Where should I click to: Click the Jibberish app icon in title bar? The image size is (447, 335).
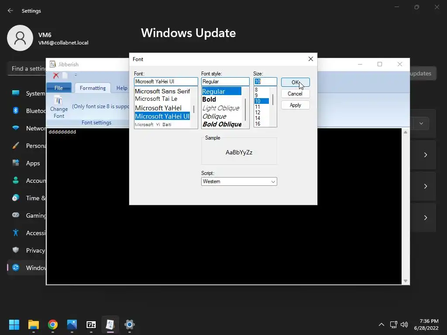click(52, 64)
